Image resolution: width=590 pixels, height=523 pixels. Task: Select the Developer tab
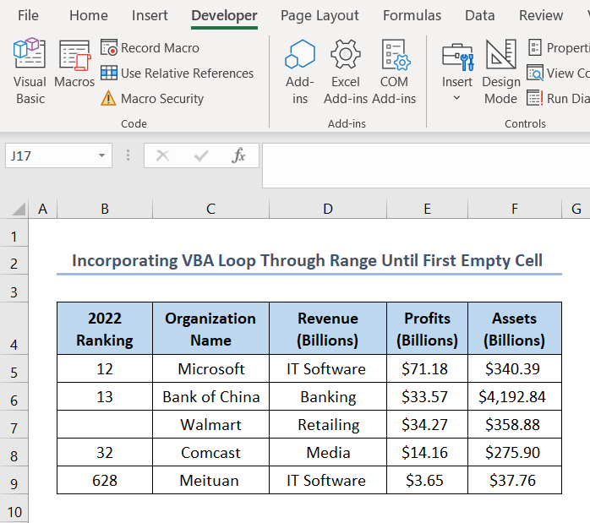pyautogui.click(x=224, y=15)
